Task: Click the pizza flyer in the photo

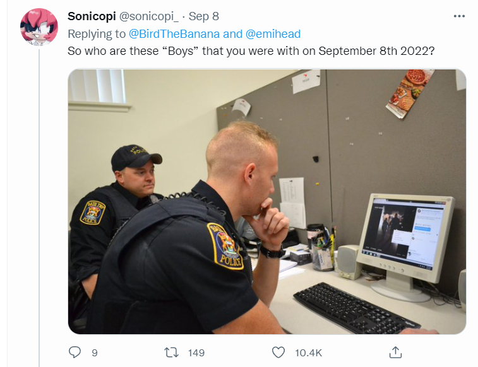Action: [409, 93]
